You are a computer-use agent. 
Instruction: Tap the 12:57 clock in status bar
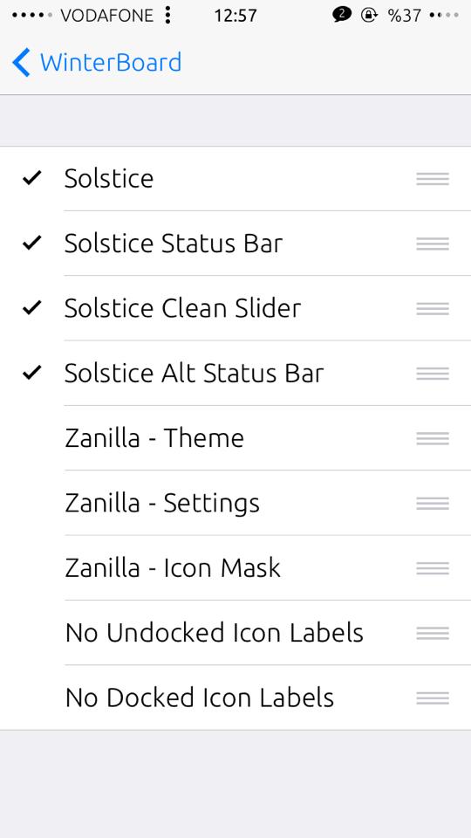tap(235, 16)
